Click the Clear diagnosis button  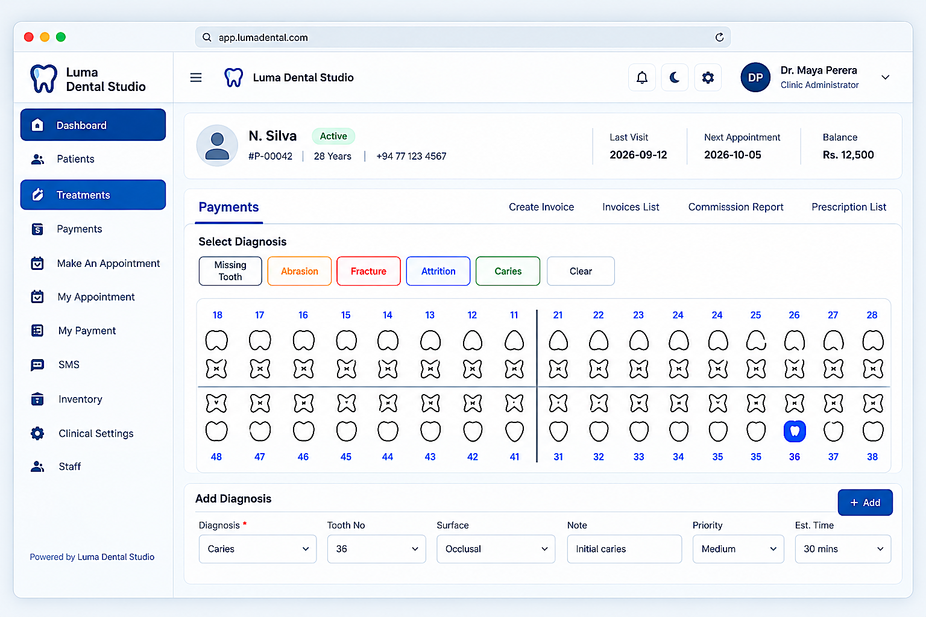(x=581, y=271)
